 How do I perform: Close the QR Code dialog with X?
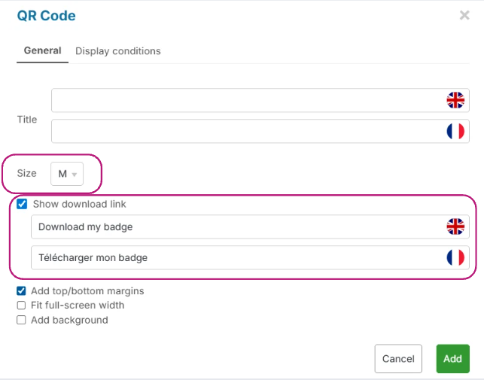coord(464,15)
